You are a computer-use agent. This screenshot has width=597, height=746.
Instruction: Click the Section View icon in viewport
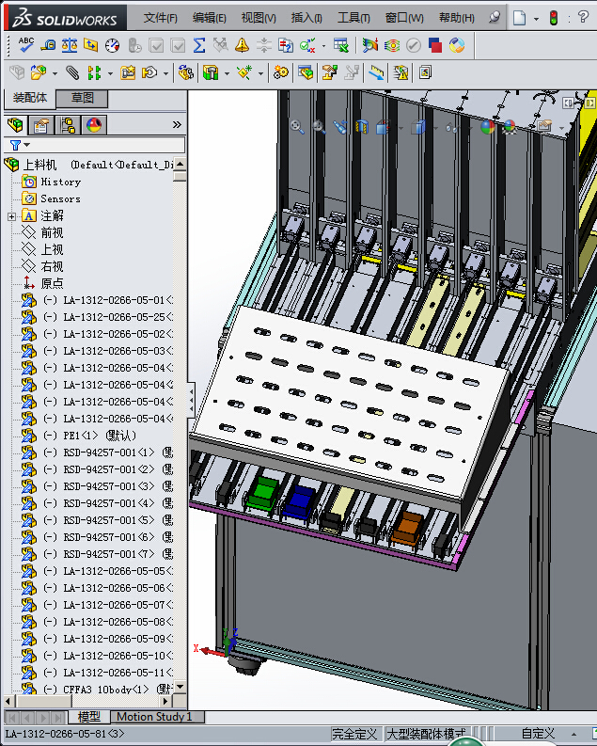click(x=362, y=127)
